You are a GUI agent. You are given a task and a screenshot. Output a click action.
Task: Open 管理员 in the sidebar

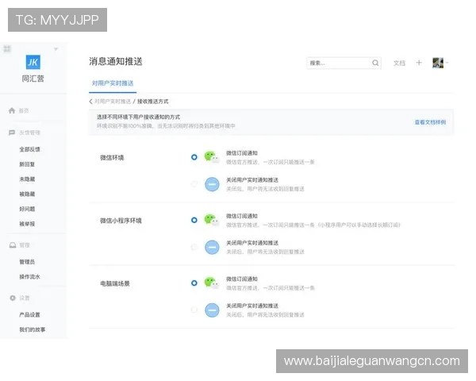[x=27, y=262]
